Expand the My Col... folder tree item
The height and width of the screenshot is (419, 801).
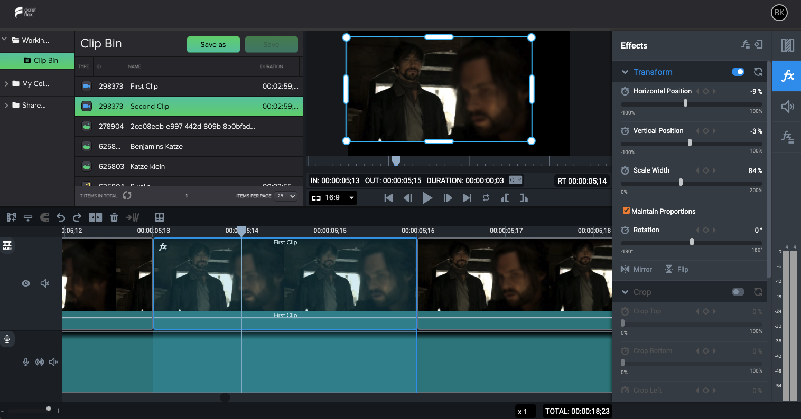(x=6, y=83)
